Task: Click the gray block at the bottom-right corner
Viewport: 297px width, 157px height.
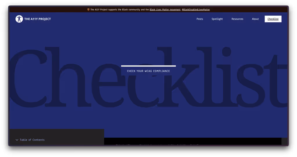Action: (285, 141)
